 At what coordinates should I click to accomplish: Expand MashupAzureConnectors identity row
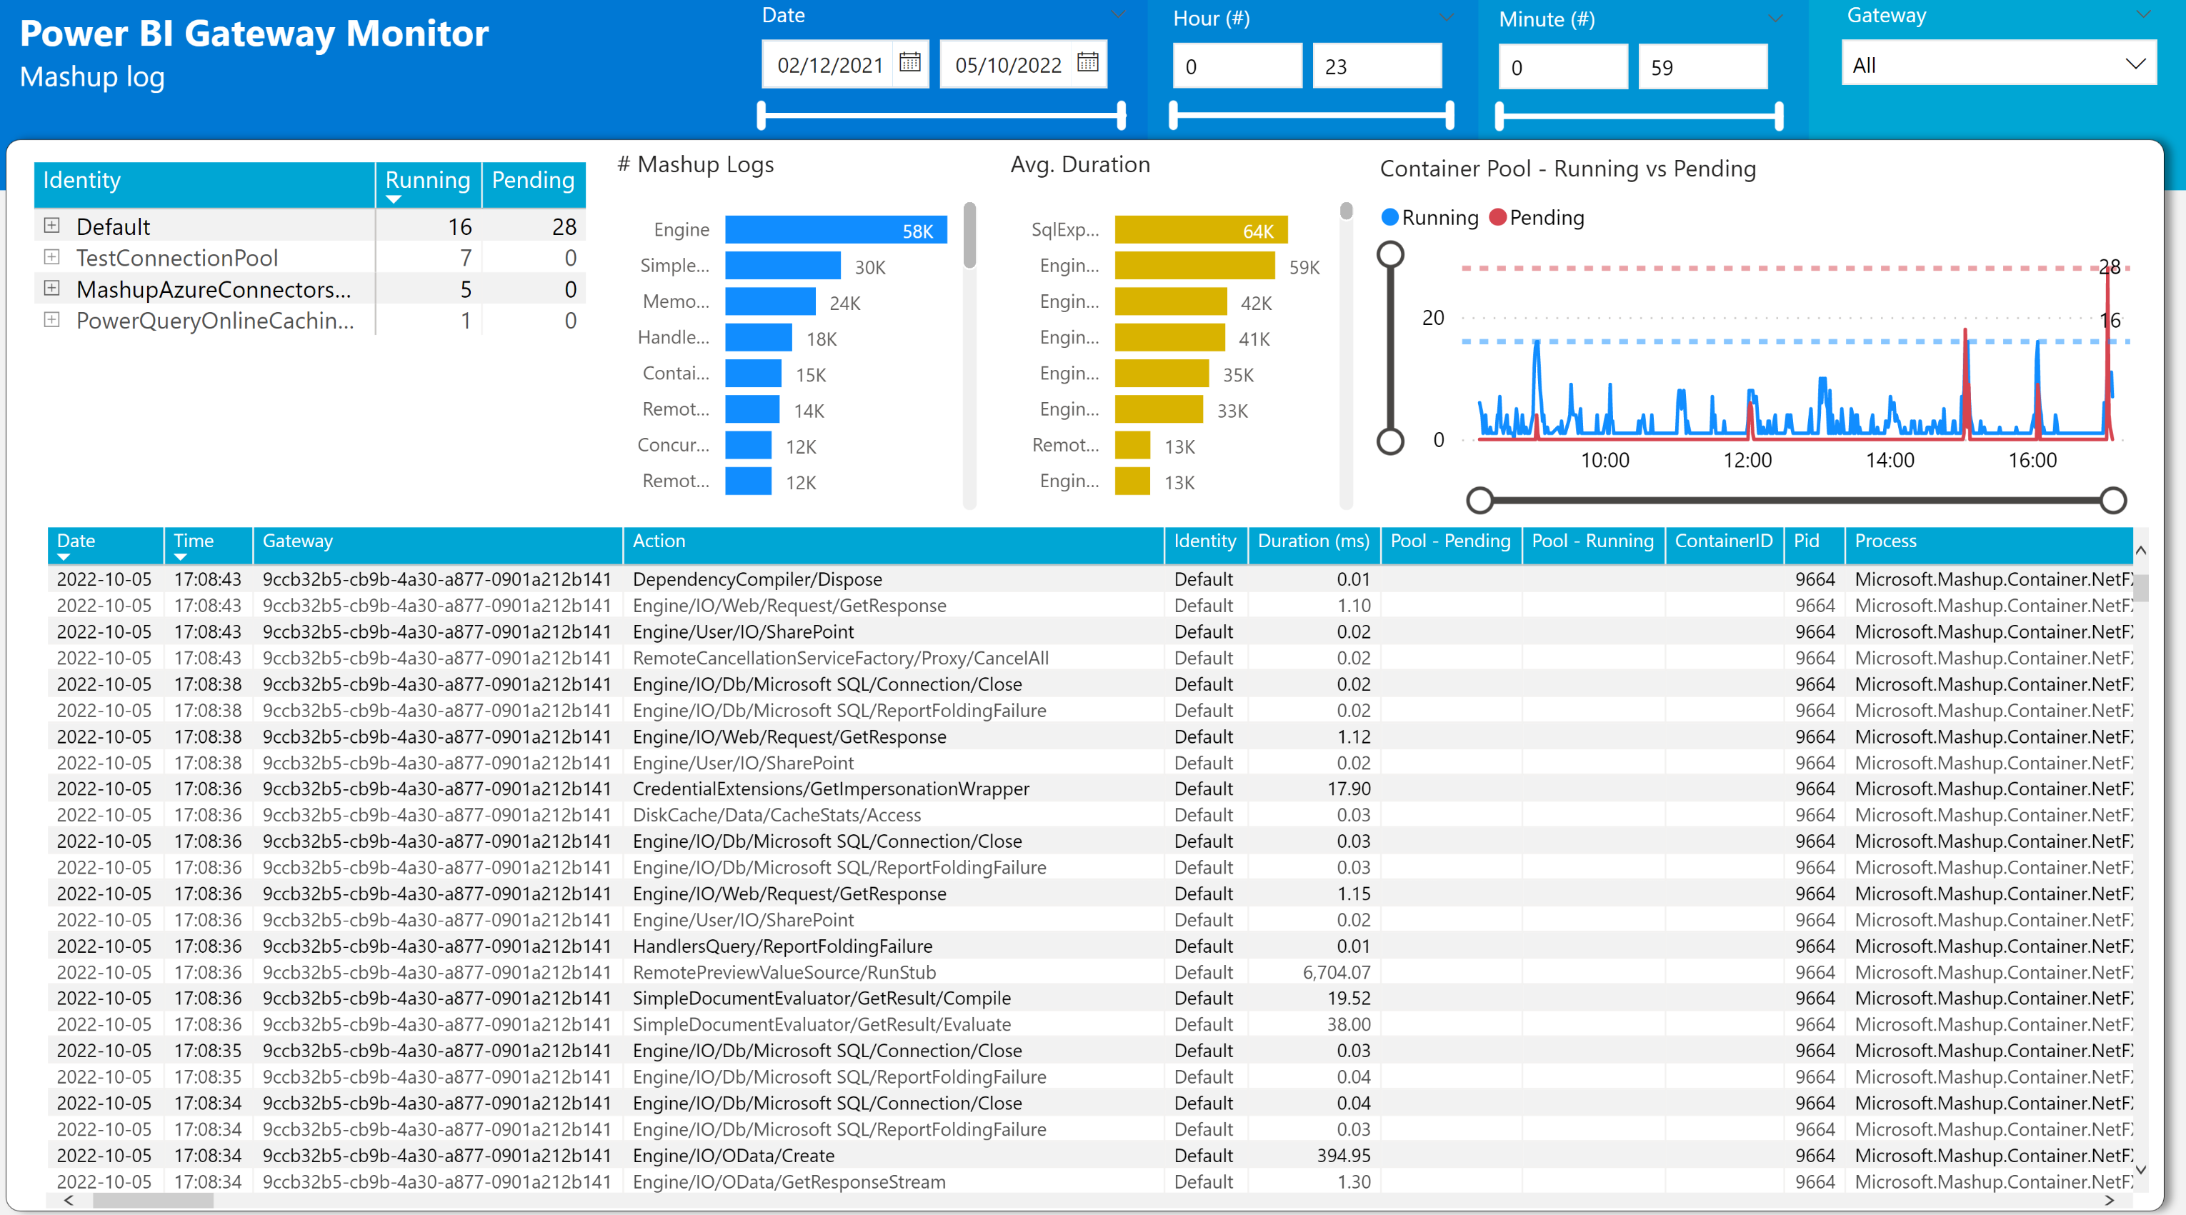[51, 289]
